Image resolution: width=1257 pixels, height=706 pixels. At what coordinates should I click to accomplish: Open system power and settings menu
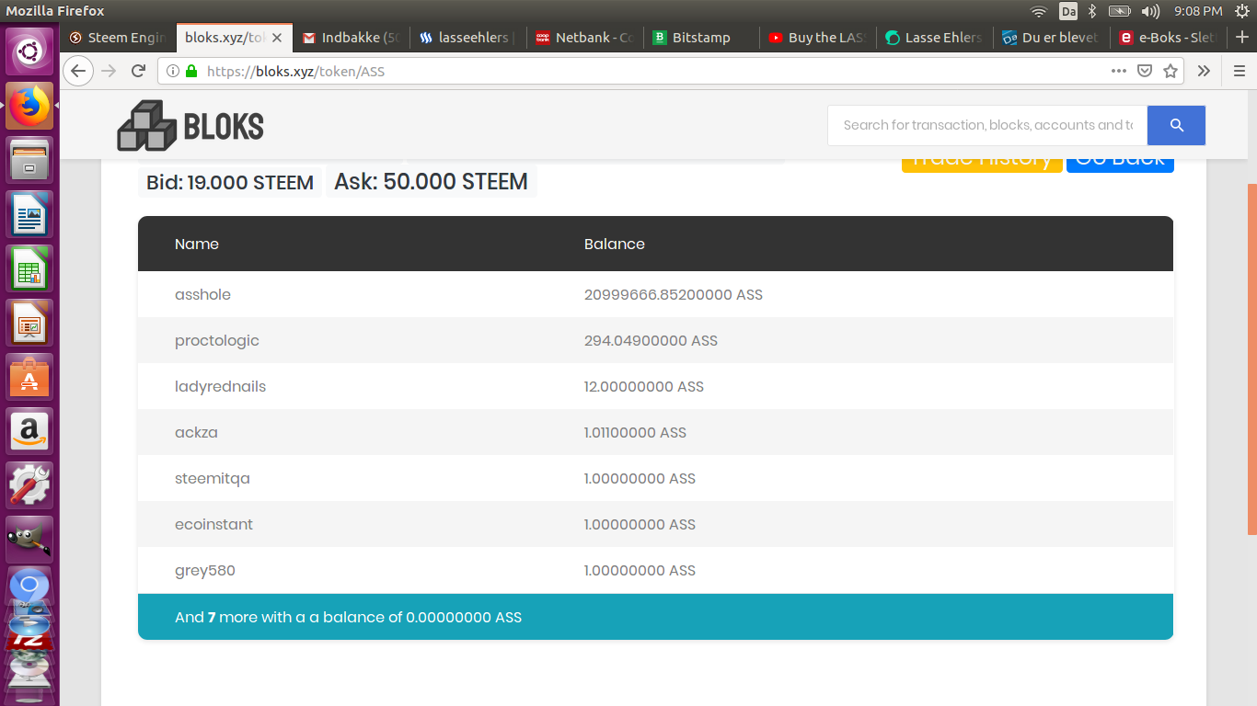pos(1241,11)
